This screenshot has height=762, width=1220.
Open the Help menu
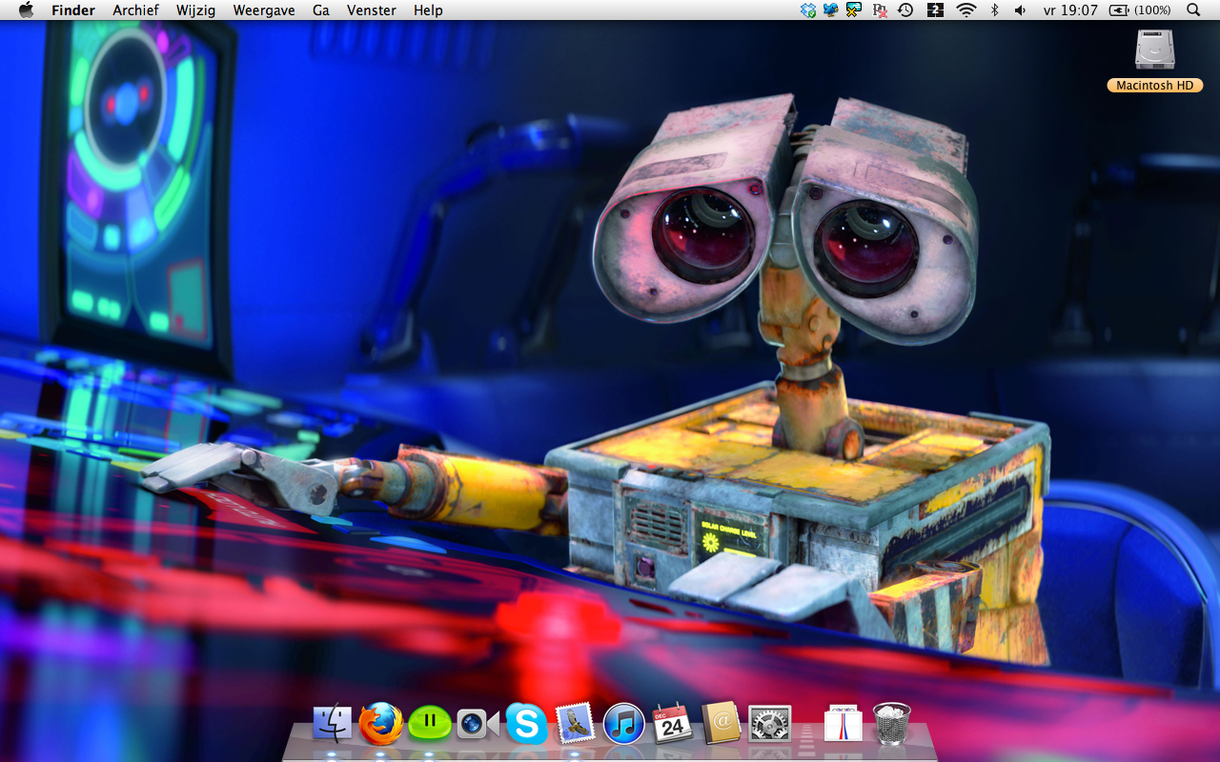(428, 10)
